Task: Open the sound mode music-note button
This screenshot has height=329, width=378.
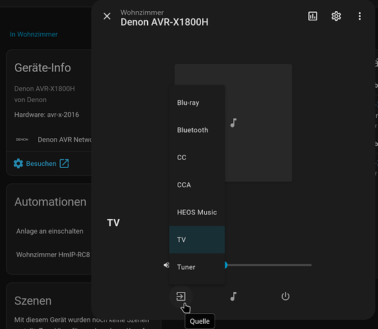Action: [233, 297]
